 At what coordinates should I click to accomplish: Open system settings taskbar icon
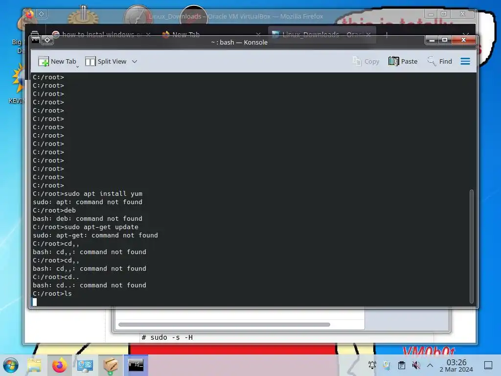[x=85, y=365]
